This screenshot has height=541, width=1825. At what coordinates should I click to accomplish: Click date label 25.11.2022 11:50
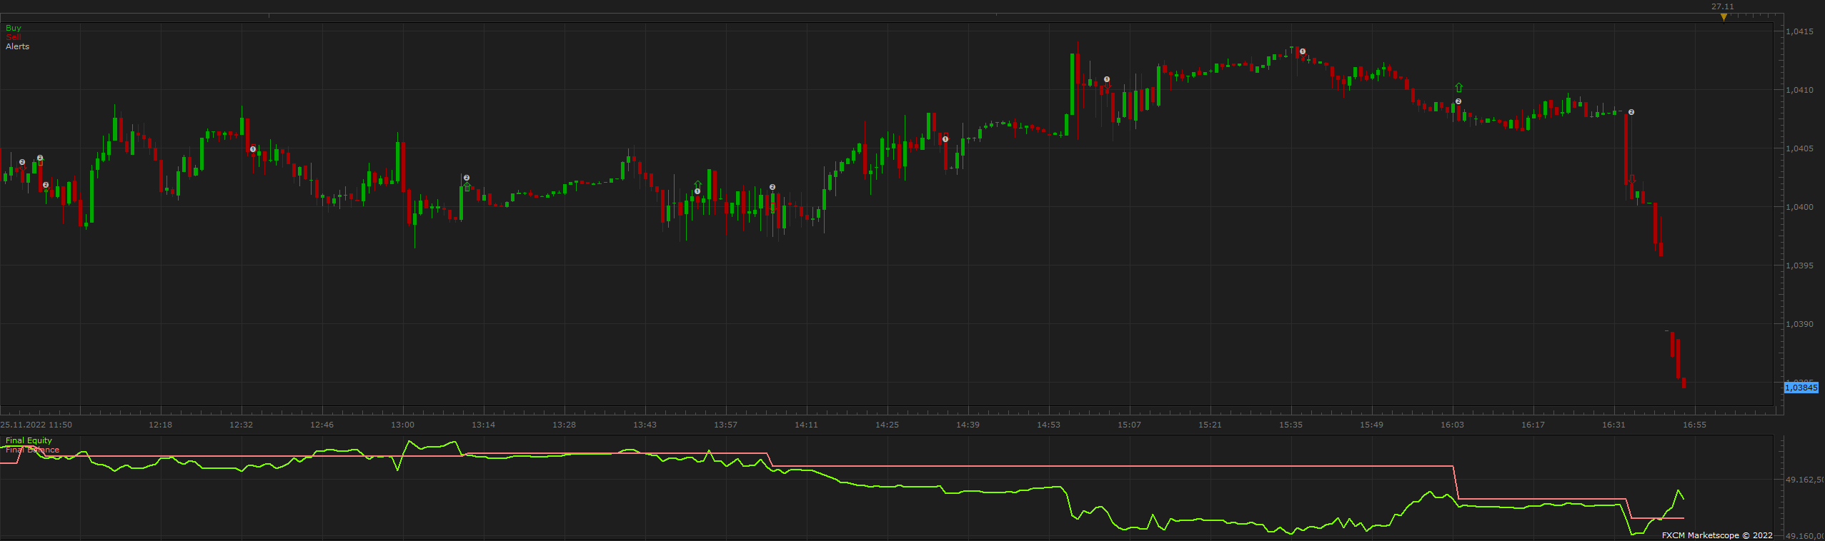click(x=36, y=425)
